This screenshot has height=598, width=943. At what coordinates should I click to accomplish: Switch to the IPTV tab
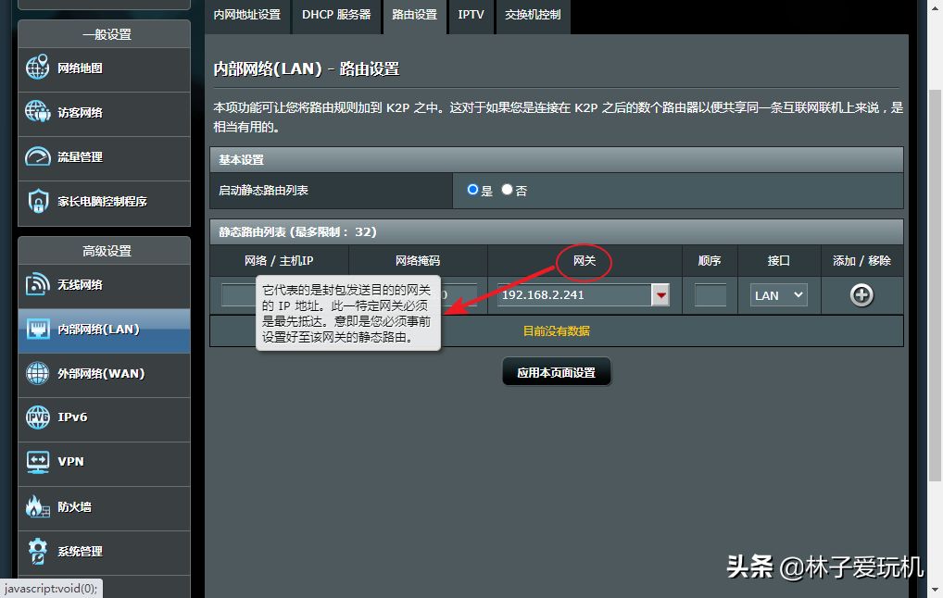(471, 15)
